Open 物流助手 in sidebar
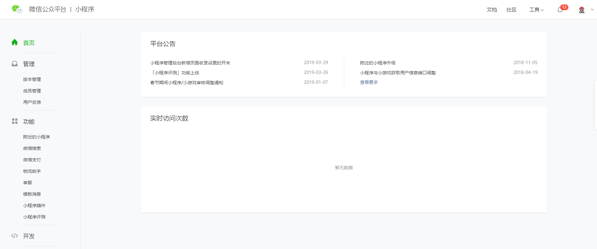This screenshot has height=249, width=597. (x=32, y=171)
